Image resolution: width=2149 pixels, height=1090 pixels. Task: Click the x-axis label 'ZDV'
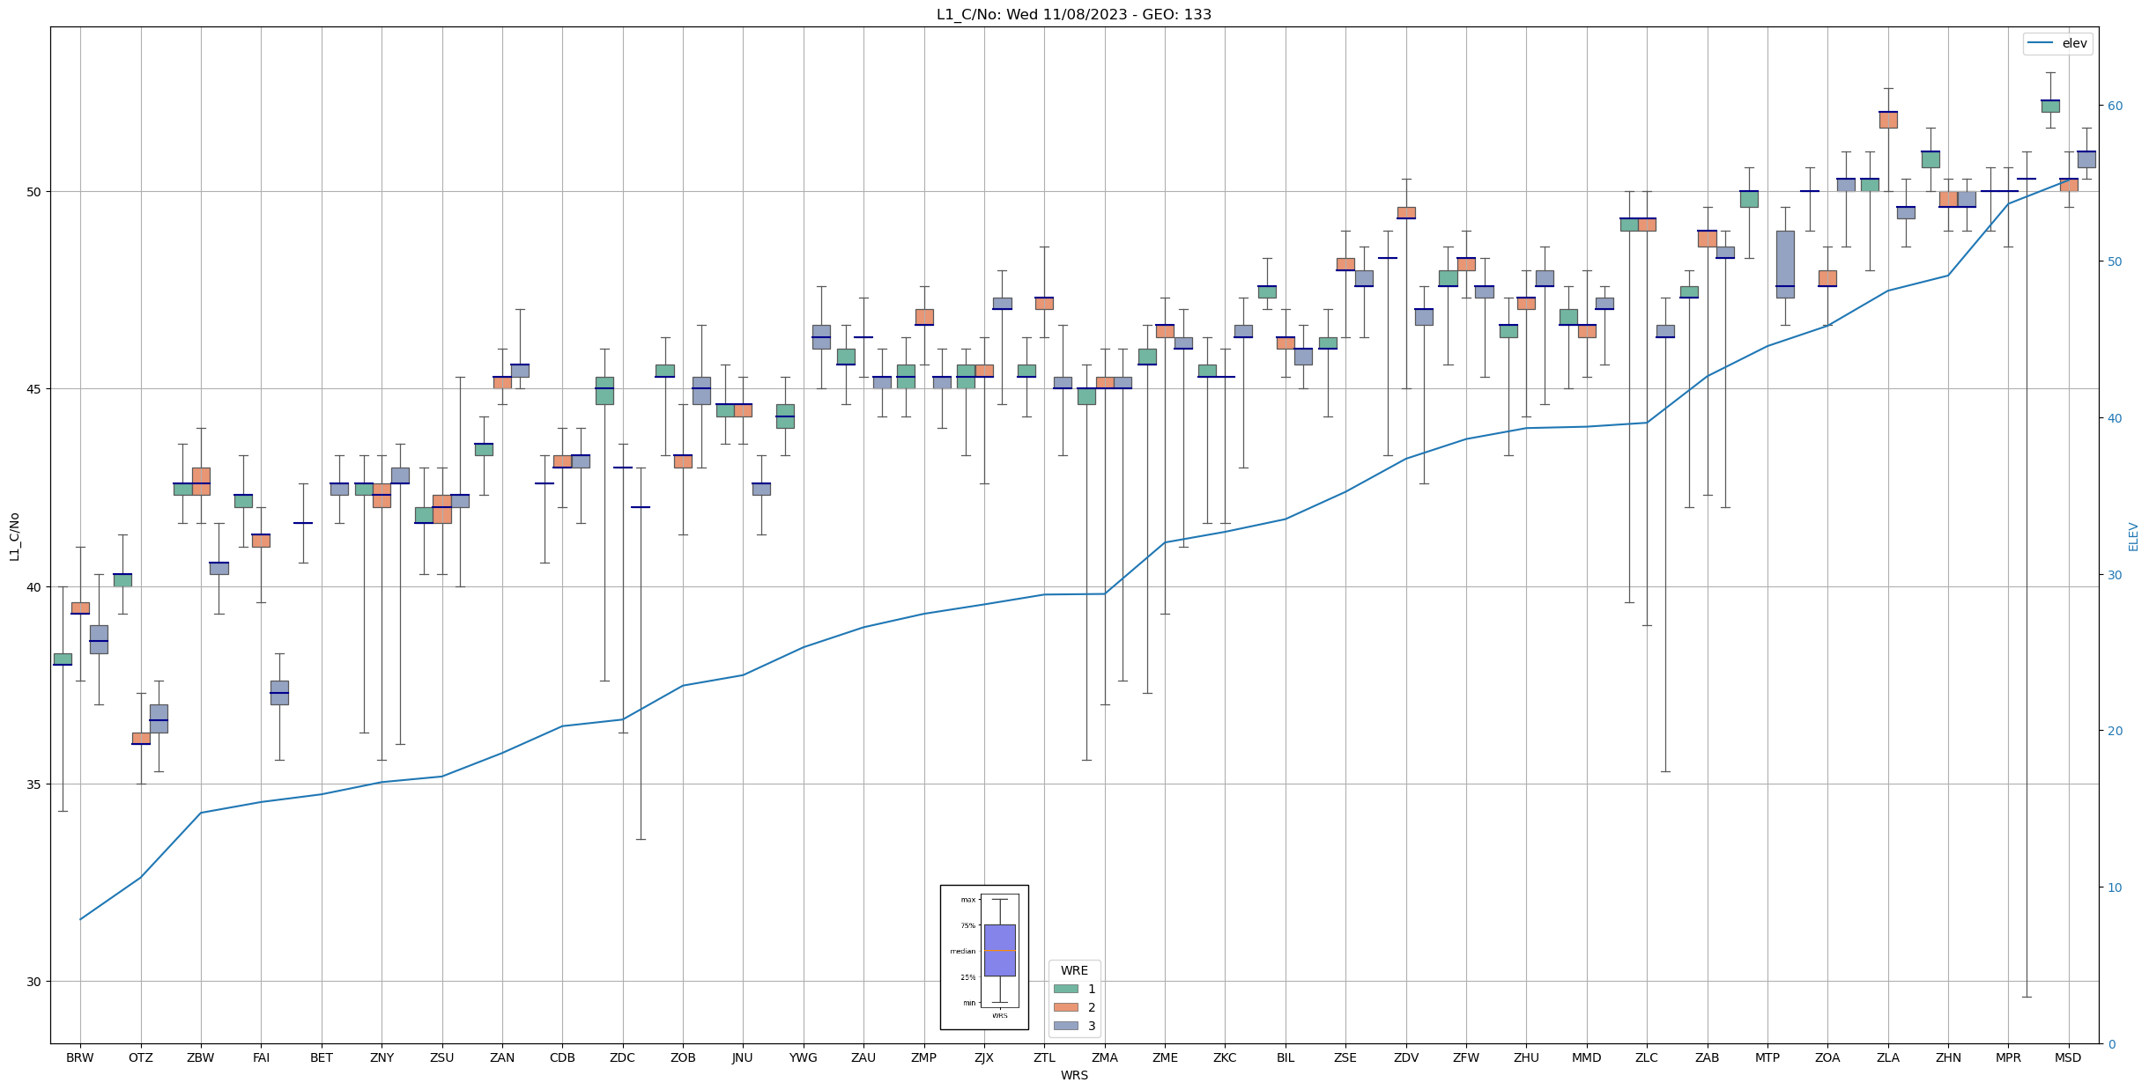click(1406, 1057)
